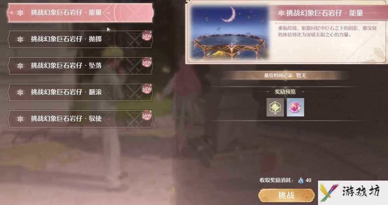View the gold star reward icon
The width and height of the screenshot is (388, 205).
coord(275,107)
